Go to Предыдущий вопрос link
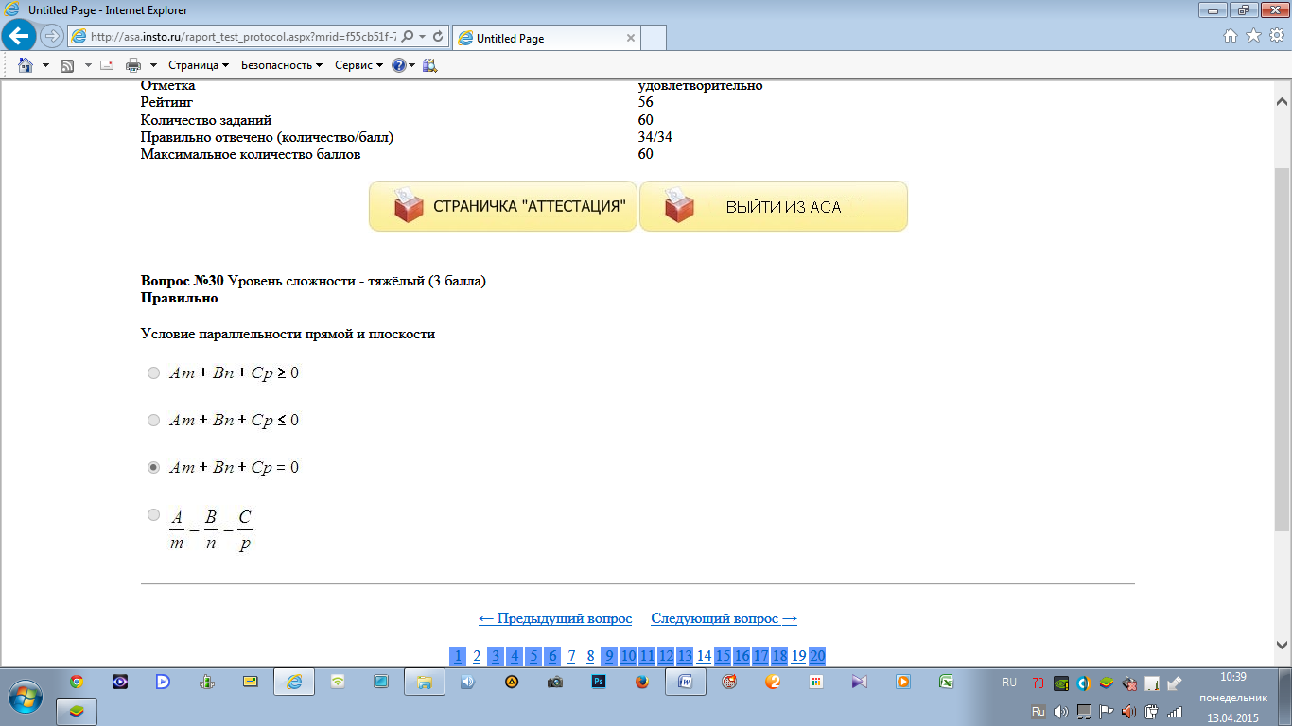Viewport: 1292px width, 726px height. 555,618
